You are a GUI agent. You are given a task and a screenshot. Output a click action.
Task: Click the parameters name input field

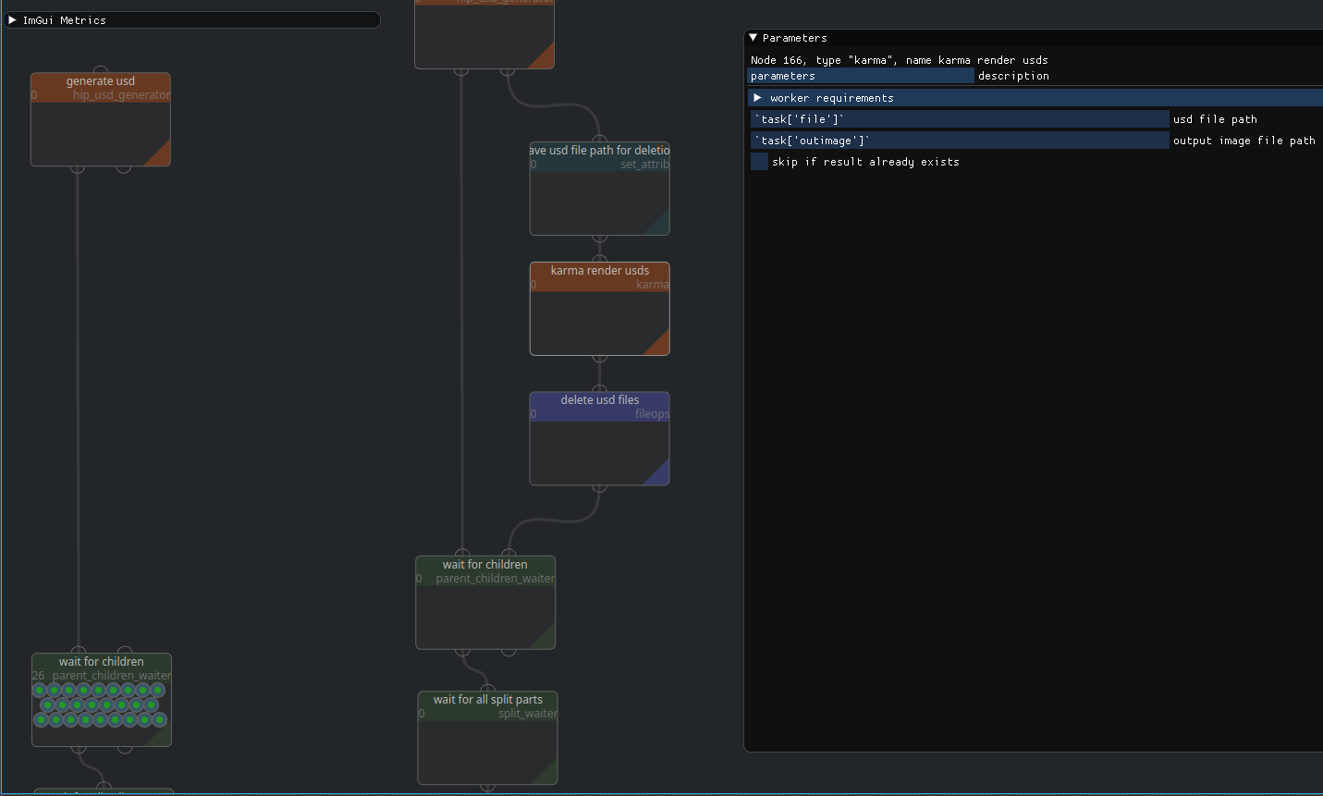860,75
